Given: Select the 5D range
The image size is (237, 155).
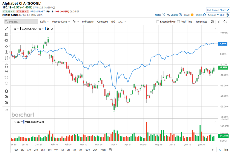Looking at the screenshot, I should pyautogui.click(x=22, y=150).
